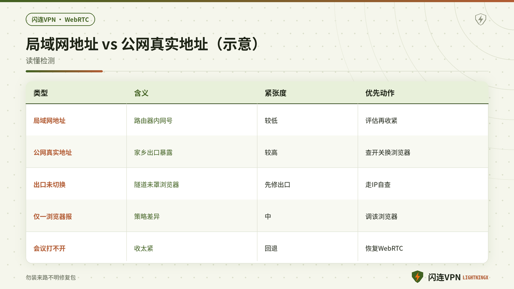Click the 闪连VPN logo shield in footer
514x289 pixels.
coord(417,277)
